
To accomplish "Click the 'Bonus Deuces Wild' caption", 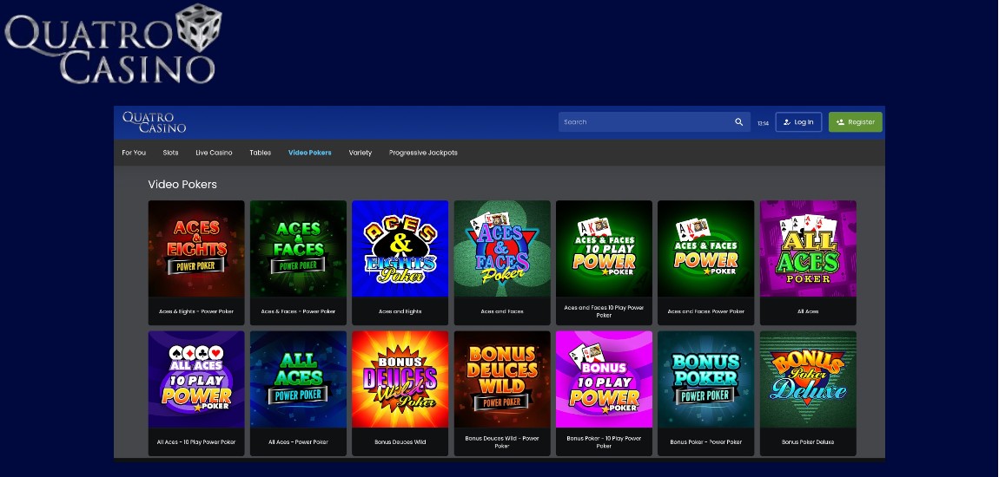I will pyautogui.click(x=400, y=442).
